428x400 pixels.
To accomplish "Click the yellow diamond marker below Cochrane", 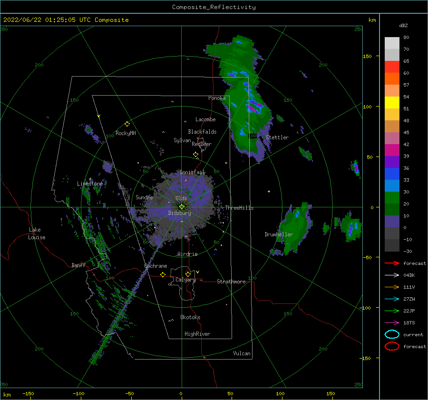I will point(163,274).
